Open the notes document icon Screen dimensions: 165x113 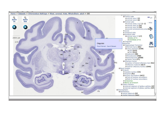151,36
